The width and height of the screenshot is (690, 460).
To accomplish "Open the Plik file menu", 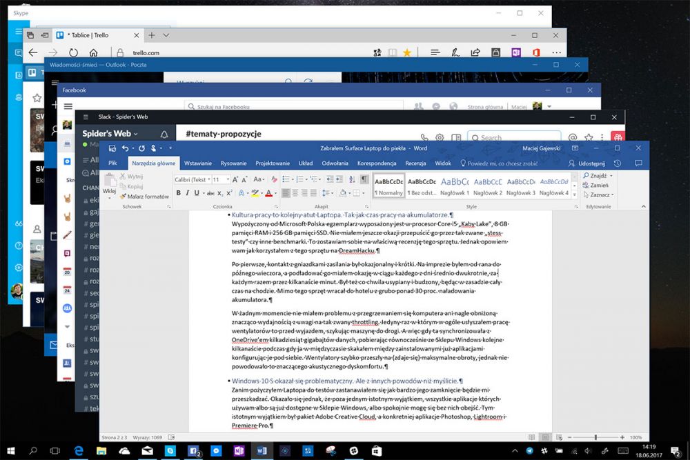I will pyautogui.click(x=112, y=163).
